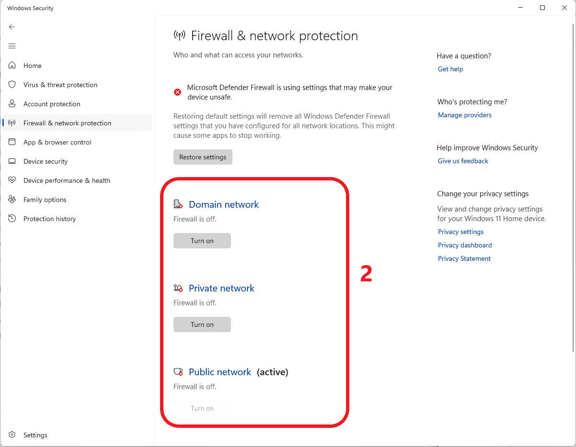
Task: Click the Protection history clock icon
Action: click(x=12, y=219)
